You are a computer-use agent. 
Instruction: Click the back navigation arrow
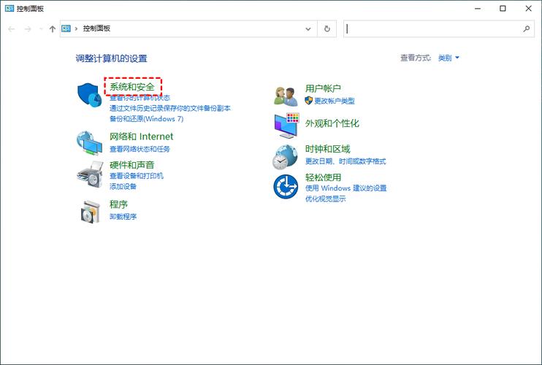pos(12,29)
